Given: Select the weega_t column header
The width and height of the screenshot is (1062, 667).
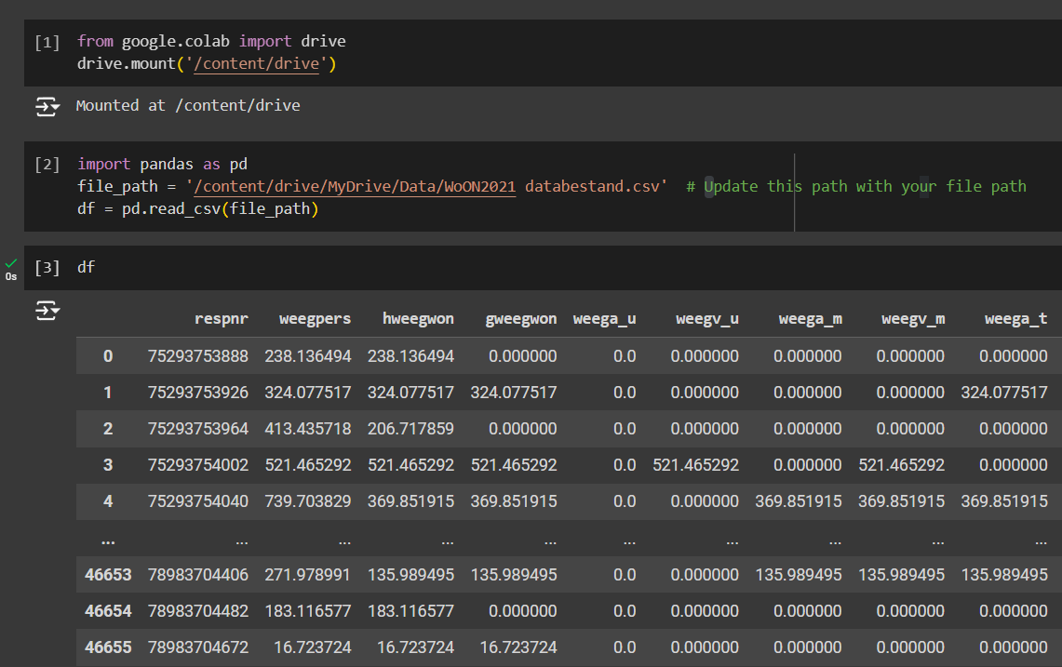Looking at the screenshot, I should pos(1015,319).
